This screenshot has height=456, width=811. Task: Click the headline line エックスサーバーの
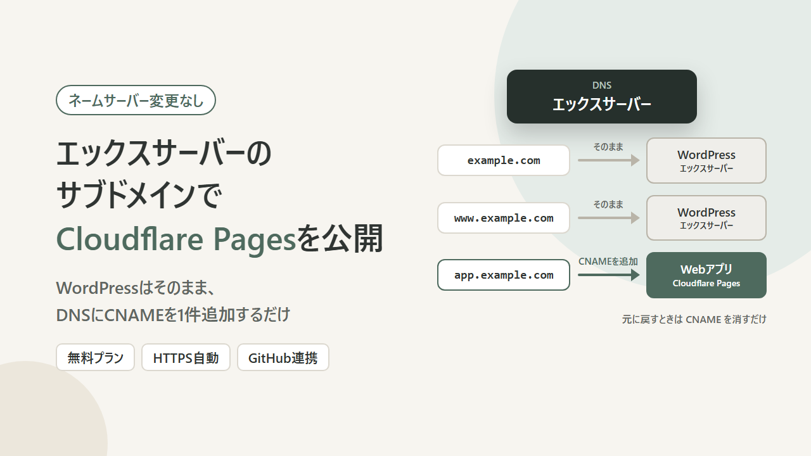point(164,154)
